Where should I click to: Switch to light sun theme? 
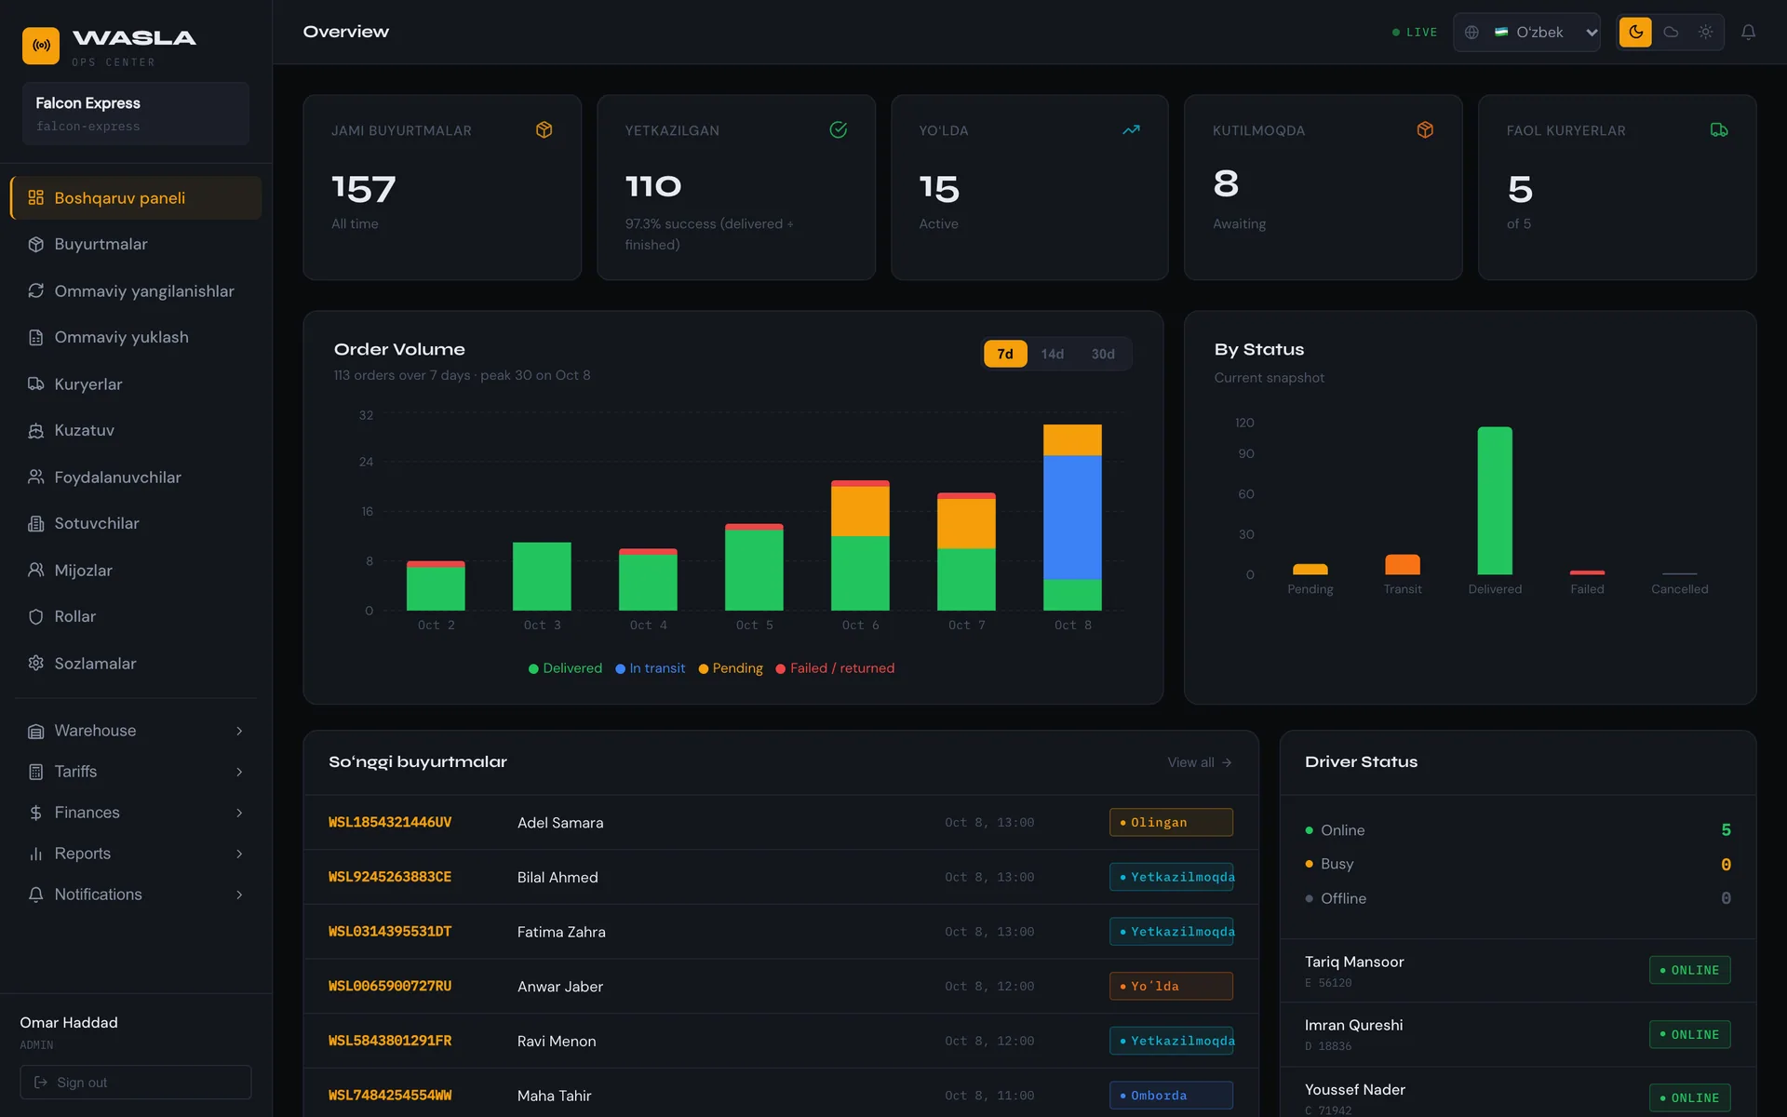(1705, 33)
